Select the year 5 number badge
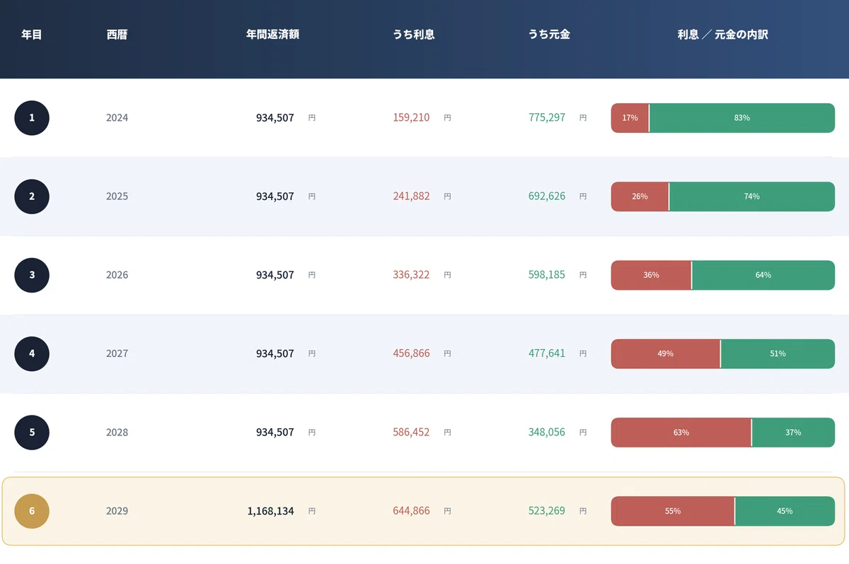The height and width of the screenshot is (564, 849). click(x=32, y=432)
